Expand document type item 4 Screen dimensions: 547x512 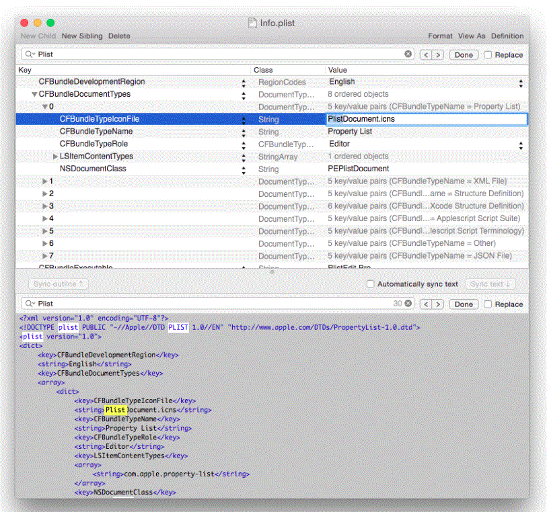pyautogui.click(x=44, y=219)
